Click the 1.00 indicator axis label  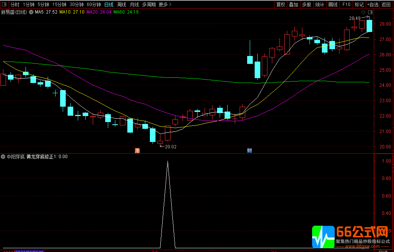(x=386, y=161)
